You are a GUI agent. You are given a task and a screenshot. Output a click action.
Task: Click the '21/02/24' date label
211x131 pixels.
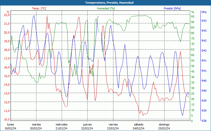61,129
